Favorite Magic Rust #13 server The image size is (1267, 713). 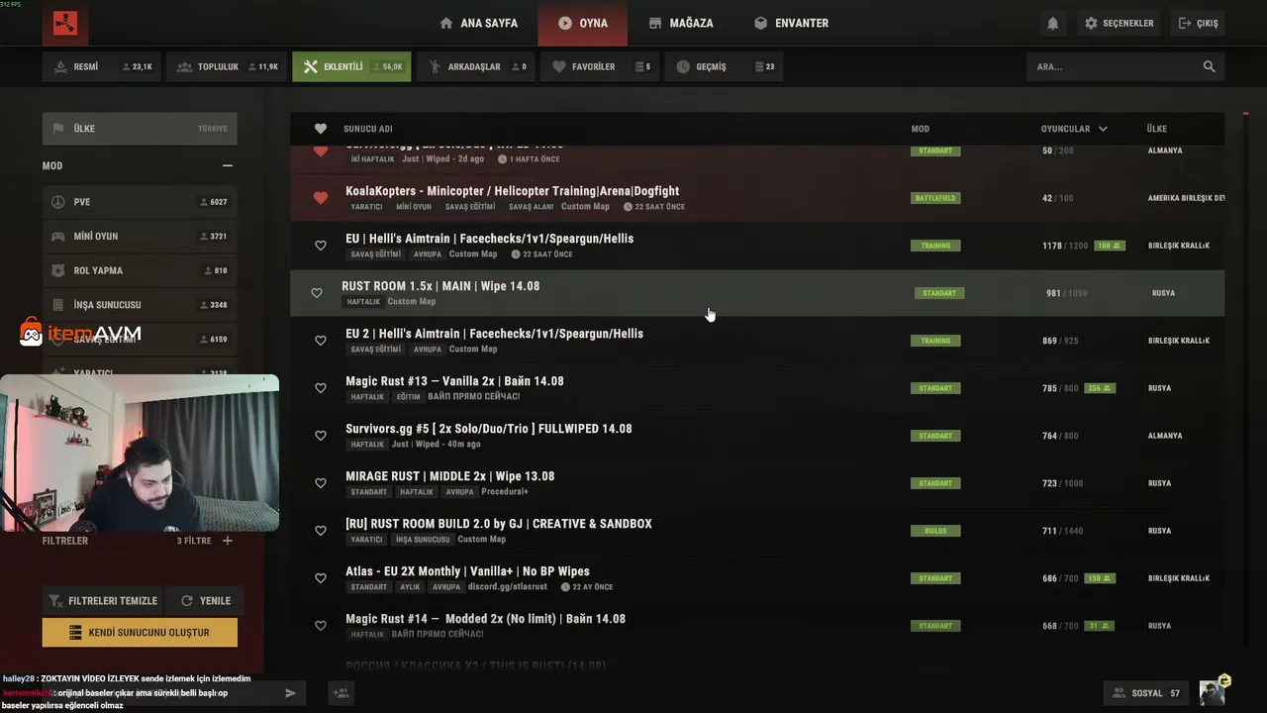pos(321,388)
